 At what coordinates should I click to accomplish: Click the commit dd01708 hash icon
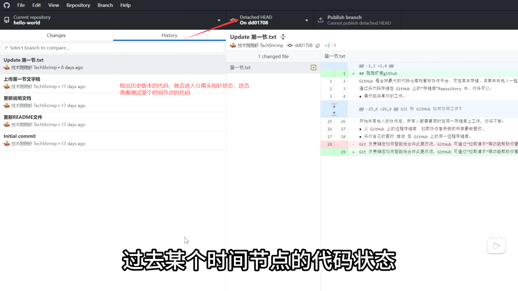click(x=290, y=46)
